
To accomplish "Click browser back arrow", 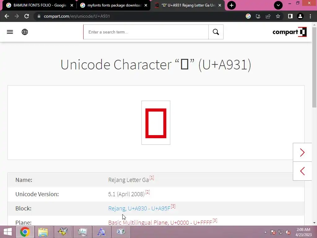I will pos(7,16).
